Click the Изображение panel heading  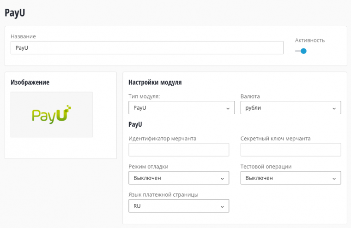(30, 82)
